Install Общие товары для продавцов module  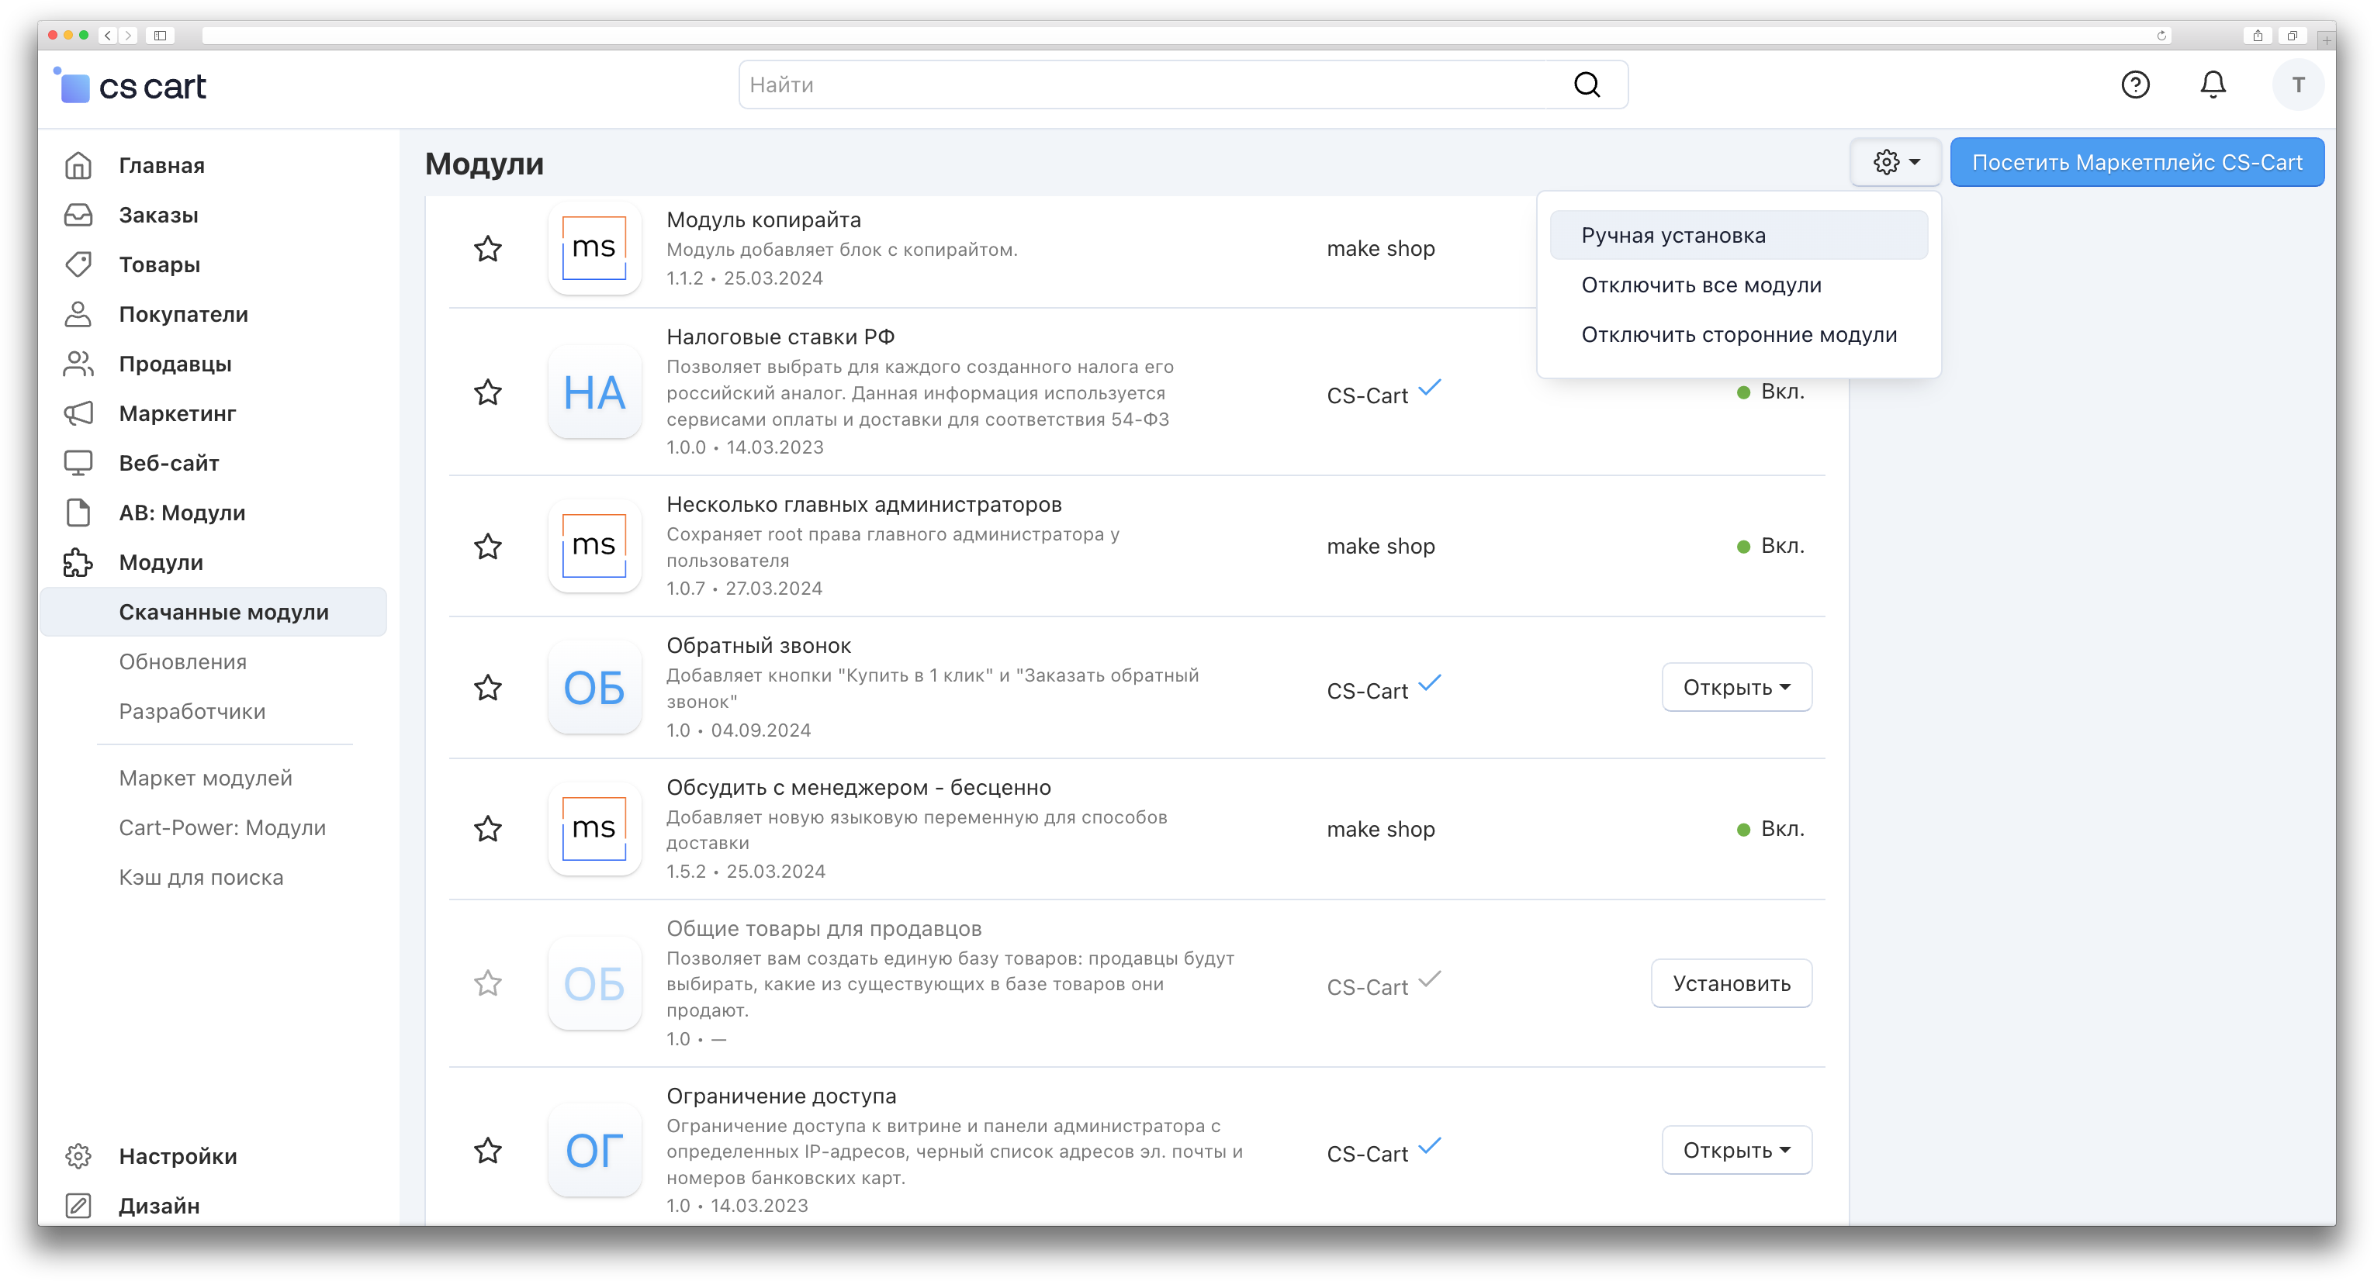tap(1731, 983)
